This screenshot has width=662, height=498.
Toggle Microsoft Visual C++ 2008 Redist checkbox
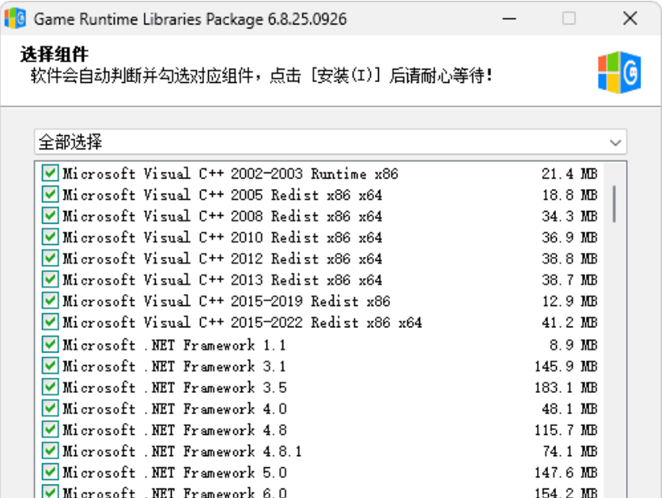49,216
